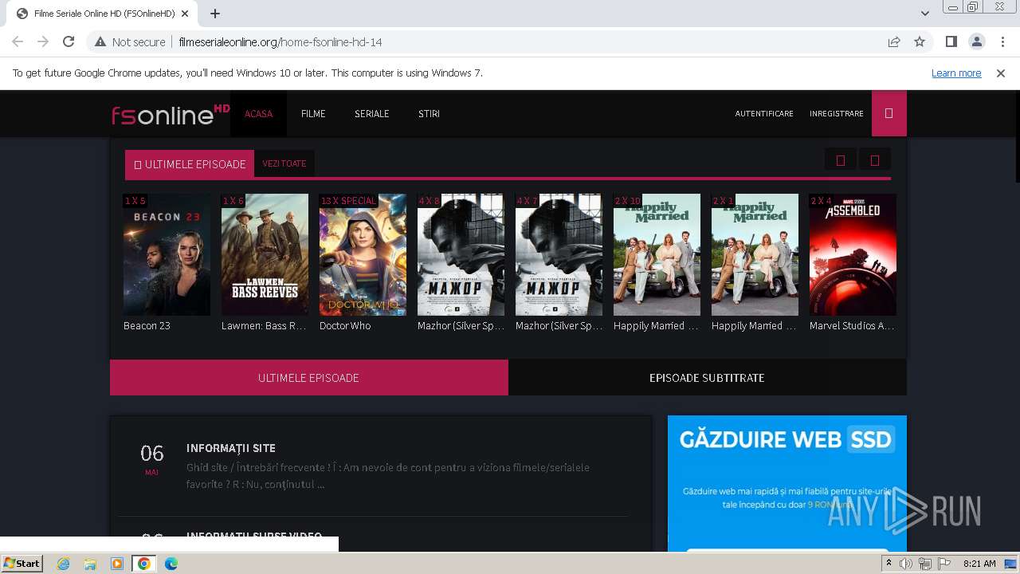Image resolution: width=1020 pixels, height=574 pixels.
Task: Open Mazhor 4 X 7 poster
Action: click(x=559, y=254)
